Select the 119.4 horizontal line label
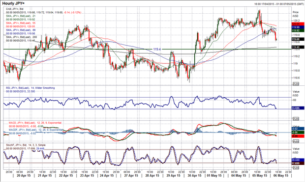 [157, 50]
